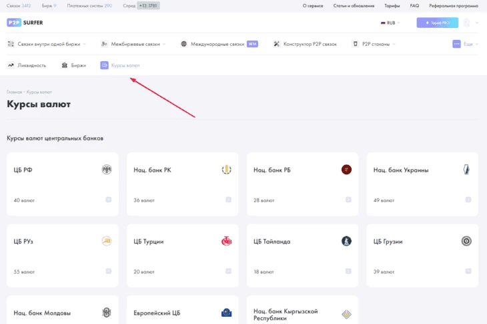
Task: Click the ЦБ Тайланда dark emblem
Action: (x=346, y=241)
